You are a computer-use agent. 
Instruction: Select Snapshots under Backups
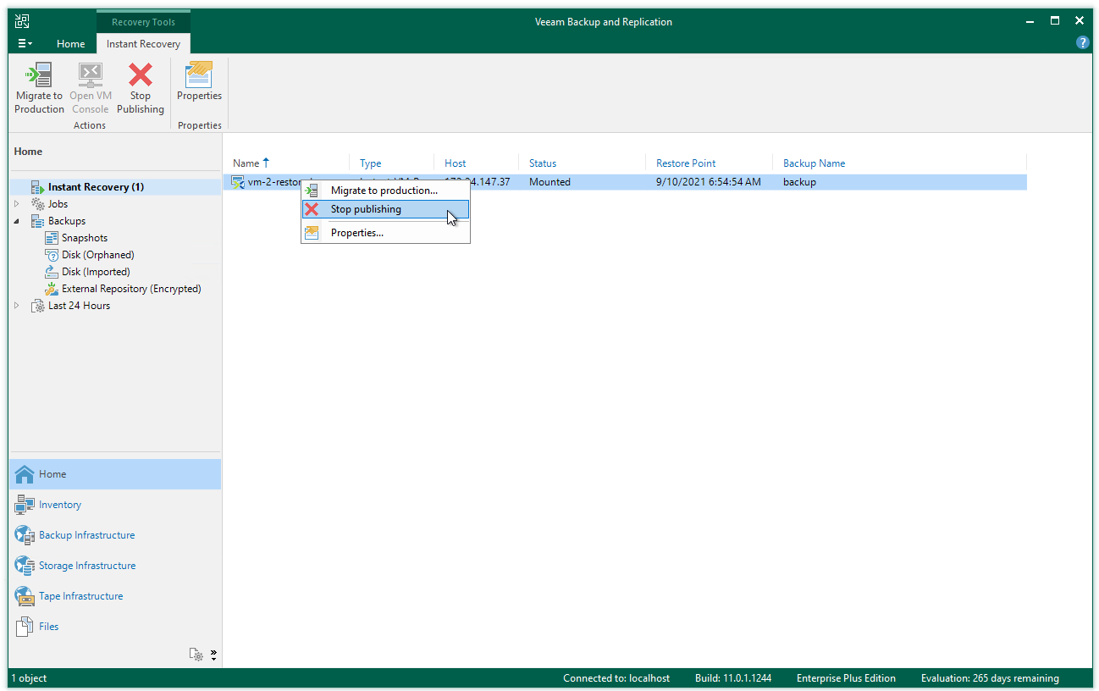[x=85, y=238]
